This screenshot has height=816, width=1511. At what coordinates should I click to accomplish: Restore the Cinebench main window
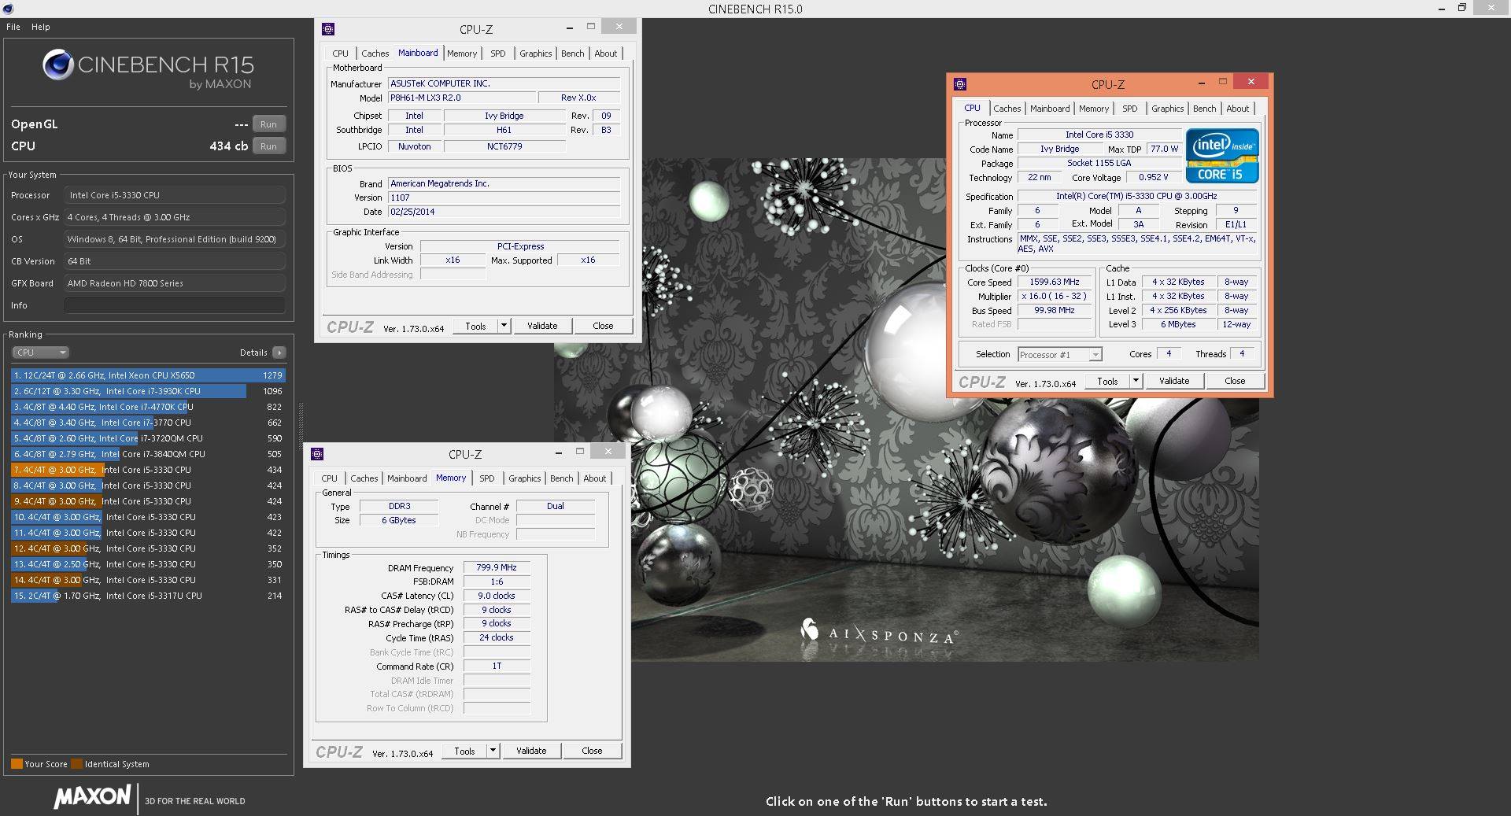(x=1461, y=8)
